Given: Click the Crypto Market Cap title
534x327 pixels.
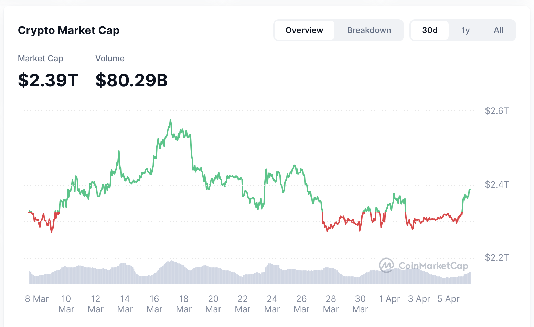Looking at the screenshot, I should pos(68,30).
